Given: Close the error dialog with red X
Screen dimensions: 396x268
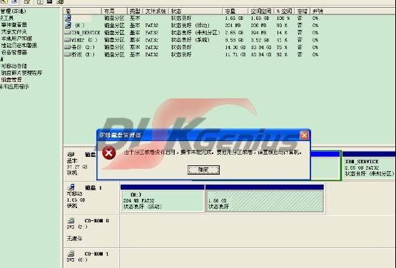Looking at the screenshot, I should (305, 135).
